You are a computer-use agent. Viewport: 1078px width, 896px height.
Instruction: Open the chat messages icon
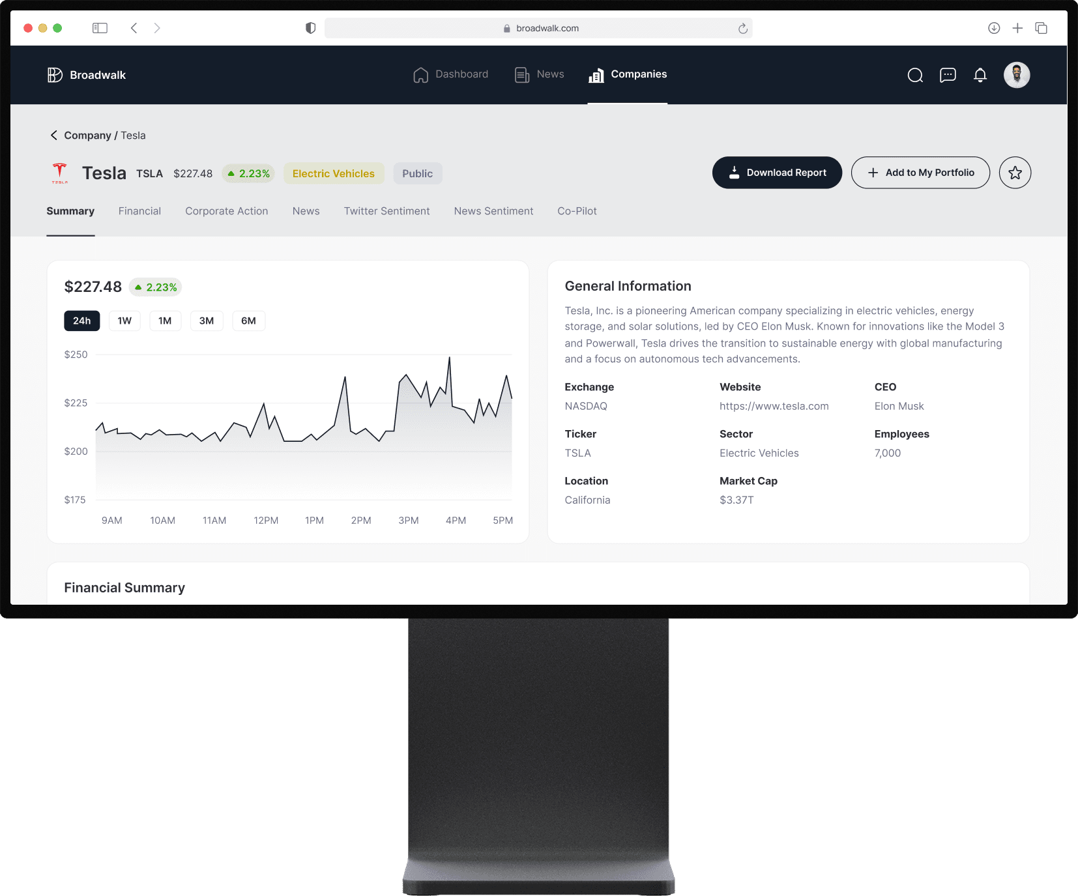point(948,75)
